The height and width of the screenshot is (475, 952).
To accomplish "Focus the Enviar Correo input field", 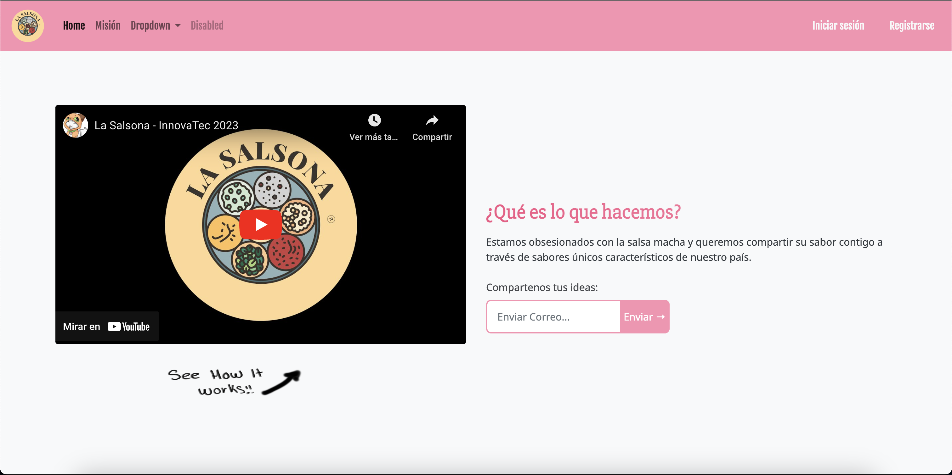I will [x=553, y=316].
